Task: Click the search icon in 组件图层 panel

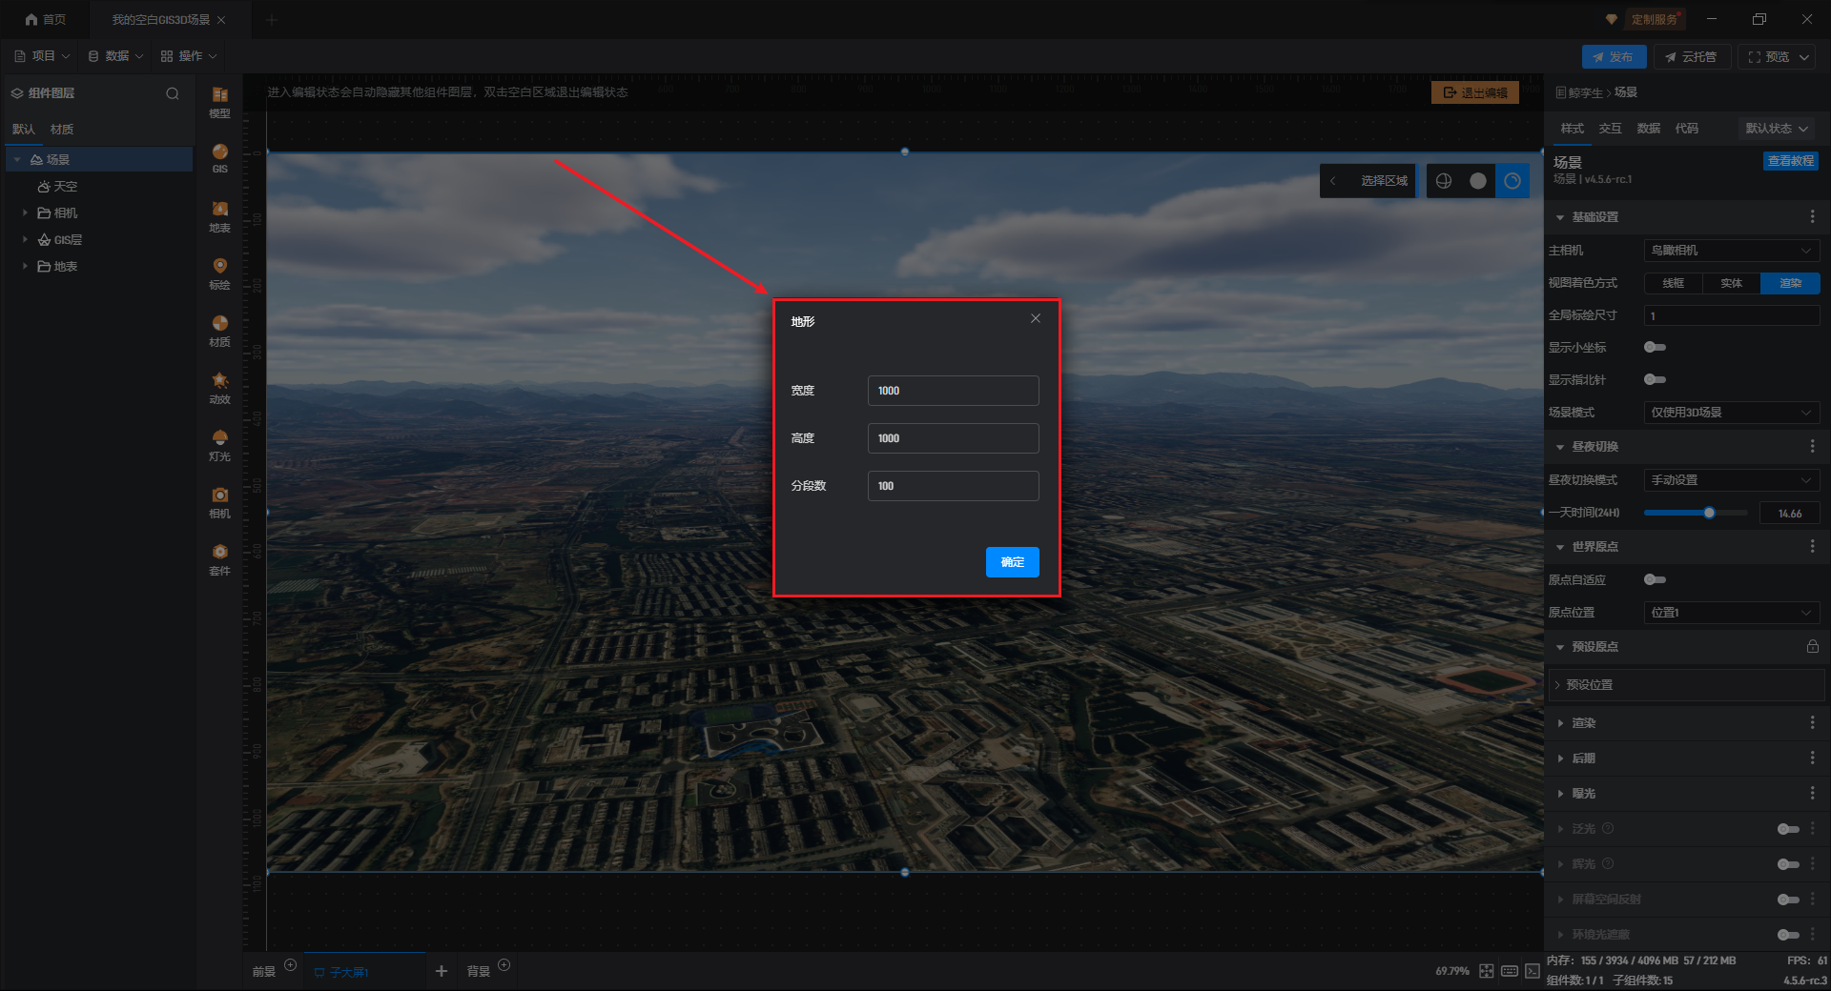Action: click(173, 93)
